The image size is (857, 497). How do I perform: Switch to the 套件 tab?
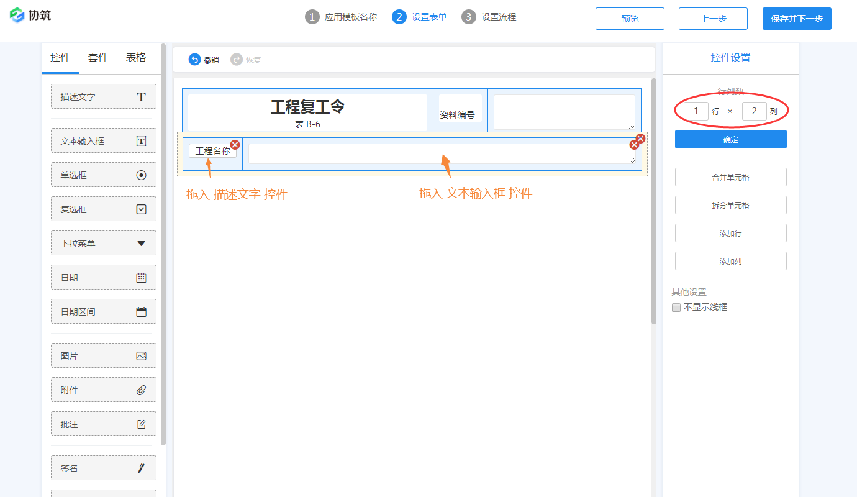point(97,57)
